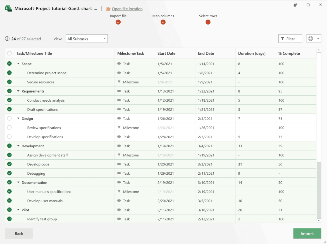327x244 pixels.
Task: Deselect the Debugging row checkmark
Action: [9, 173]
